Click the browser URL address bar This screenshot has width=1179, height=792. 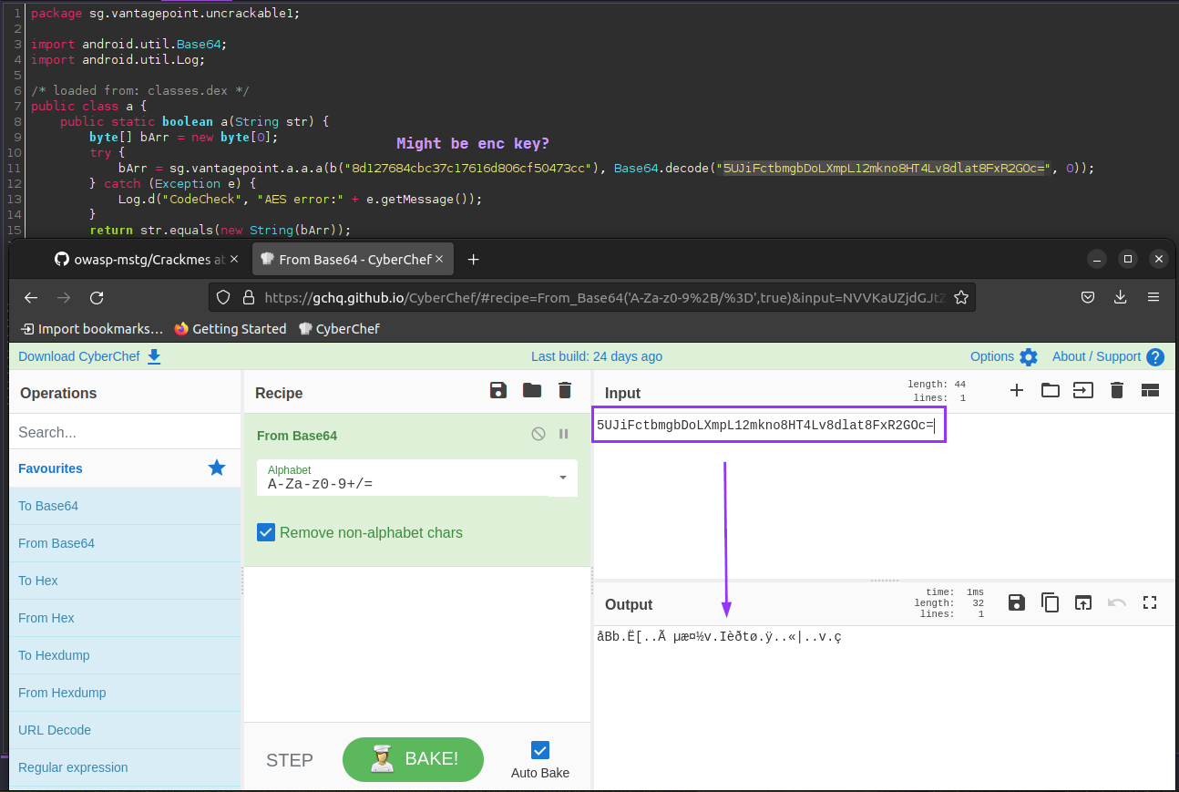(x=592, y=298)
